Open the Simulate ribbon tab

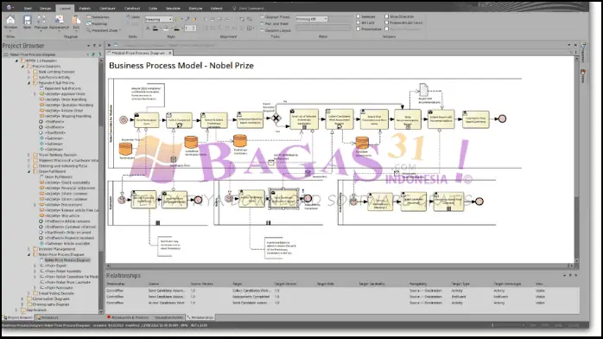click(x=173, y=8)
